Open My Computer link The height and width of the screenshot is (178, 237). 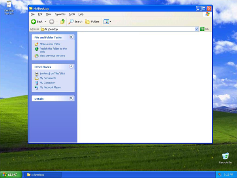tap(47, 83)
